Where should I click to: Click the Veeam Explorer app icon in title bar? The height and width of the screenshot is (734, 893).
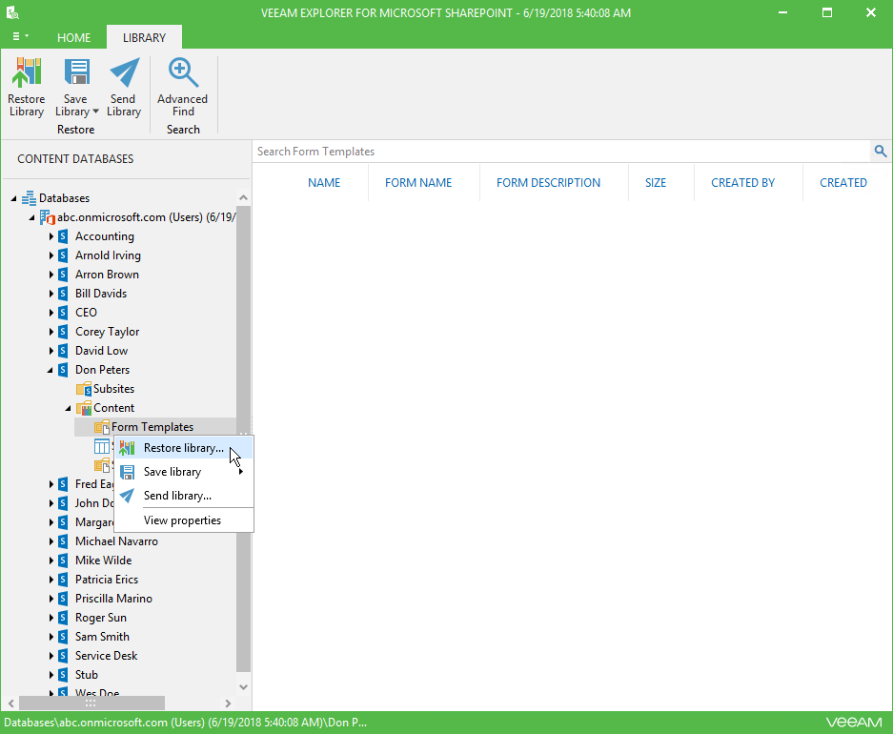point(12,12)
